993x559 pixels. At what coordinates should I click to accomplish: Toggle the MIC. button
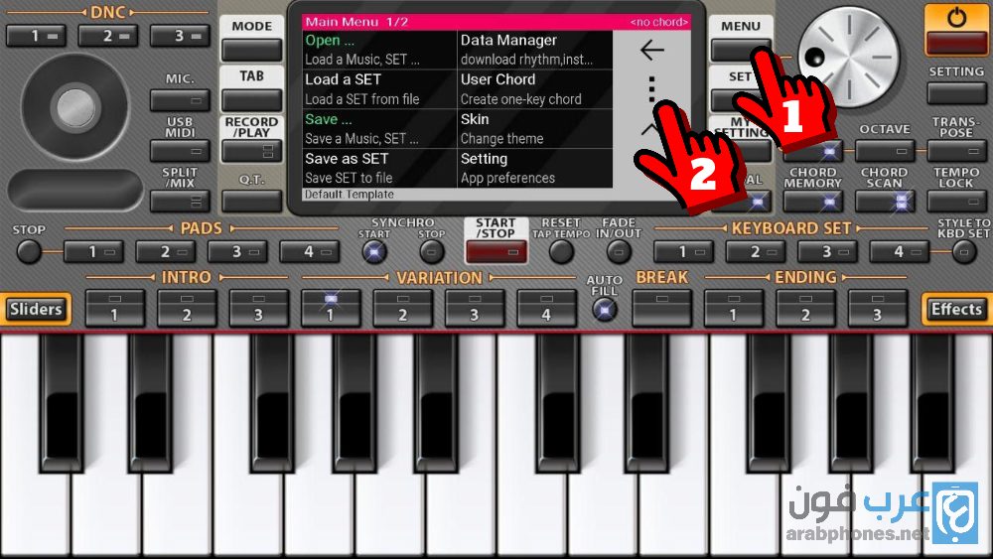point(180,100)
